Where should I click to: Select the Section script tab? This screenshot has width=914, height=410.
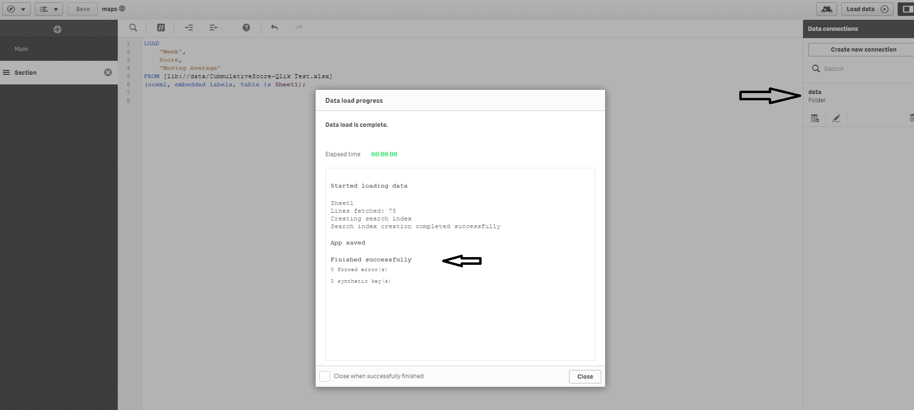pyautogui.click(x=59, y=72)
